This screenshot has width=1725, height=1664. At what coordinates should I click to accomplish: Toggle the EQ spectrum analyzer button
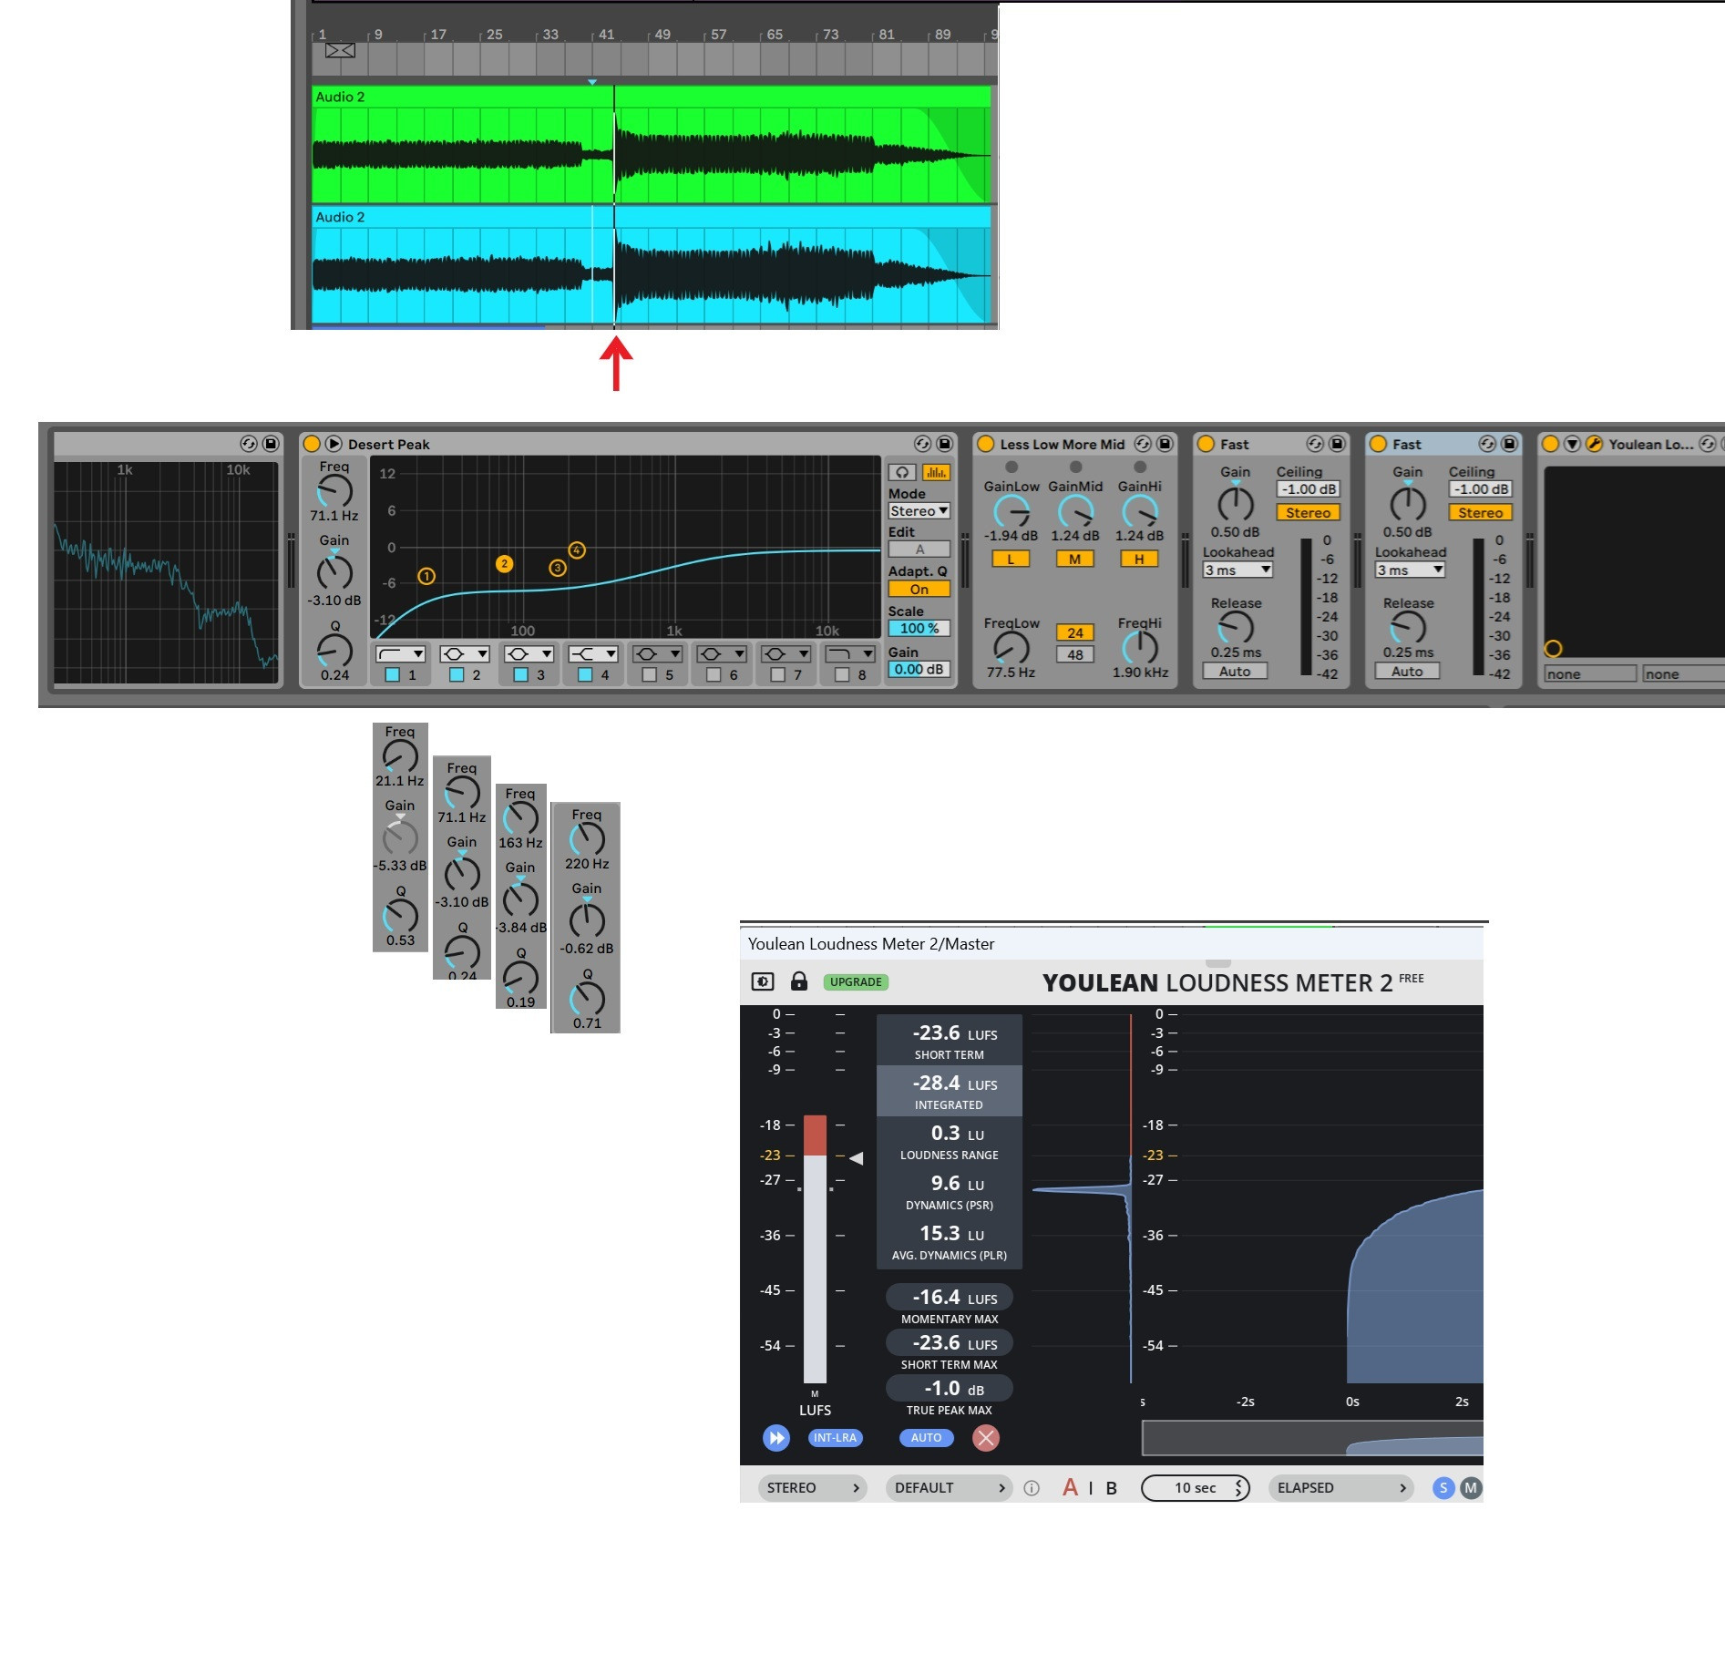936,472
